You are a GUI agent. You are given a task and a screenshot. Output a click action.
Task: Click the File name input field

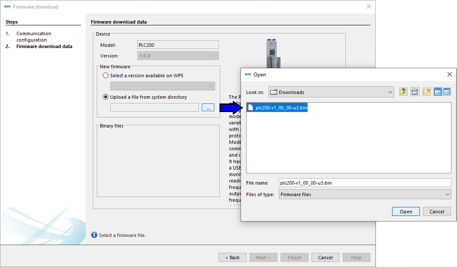pos(365,183)
